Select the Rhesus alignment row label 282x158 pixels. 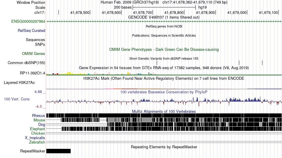[x=39, y=115]
